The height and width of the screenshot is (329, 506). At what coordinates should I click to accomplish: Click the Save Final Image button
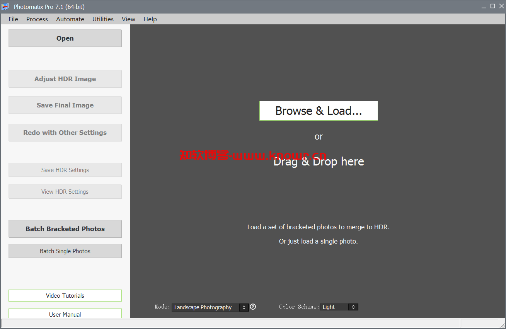point(65,105)
